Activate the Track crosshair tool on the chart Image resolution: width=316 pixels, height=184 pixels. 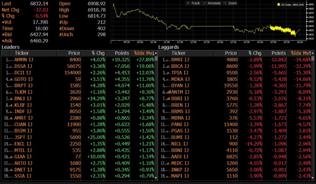(x=193, y=3)
